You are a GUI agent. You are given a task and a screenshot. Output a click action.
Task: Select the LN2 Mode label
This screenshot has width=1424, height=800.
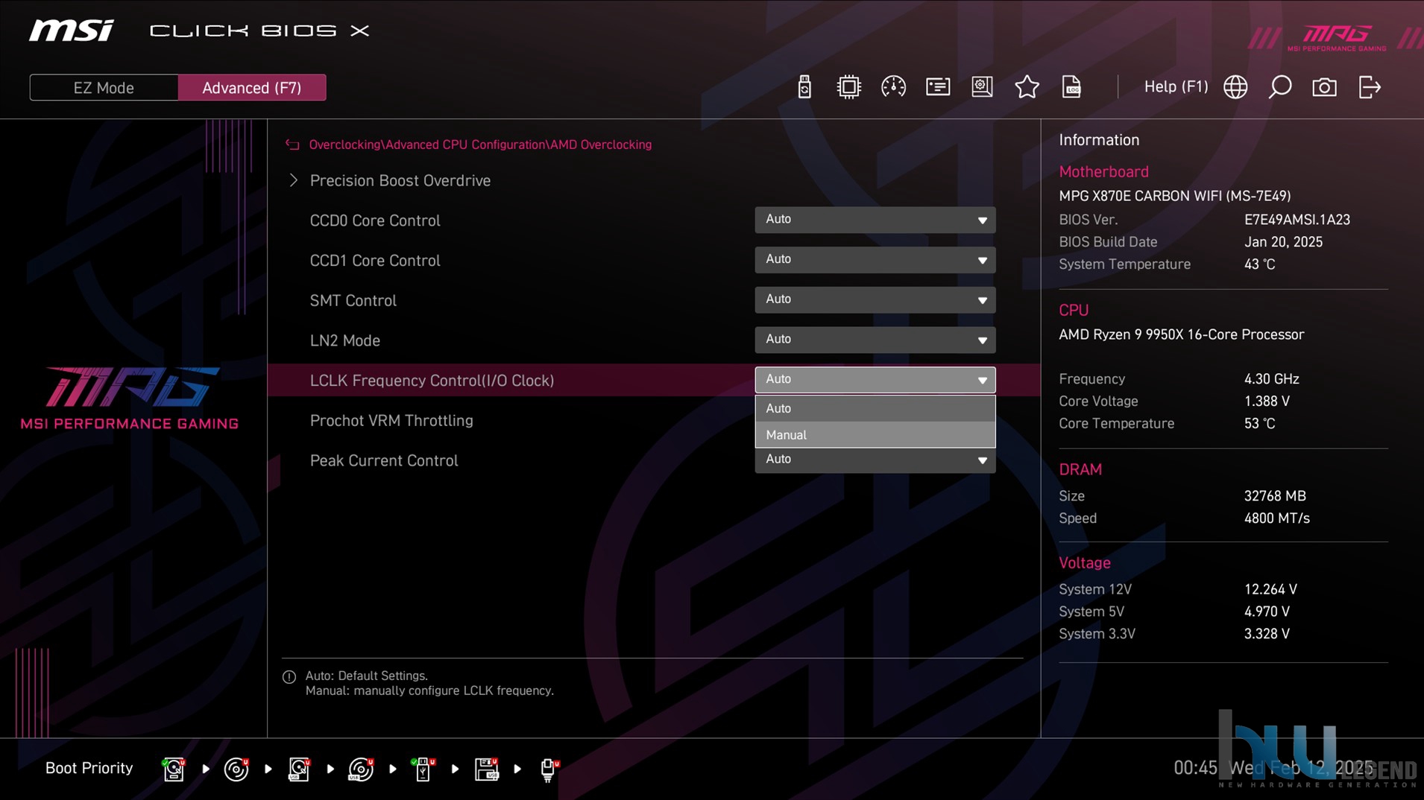[344, 340]
